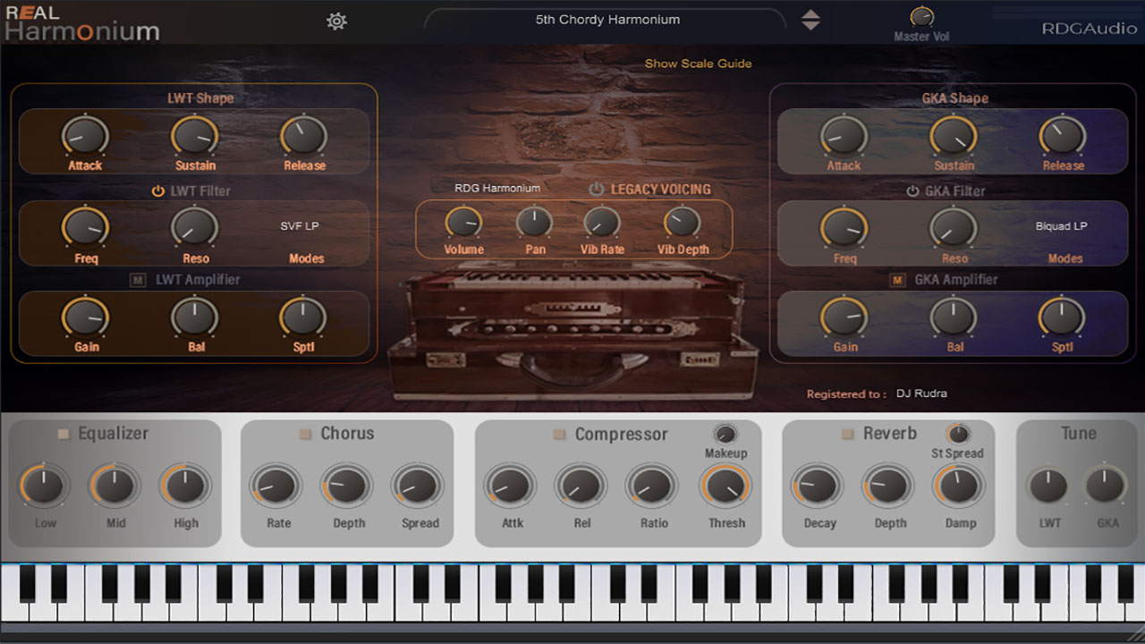Image resolution: width=1145 pixels, height=644 pixels.
Task: Enable the Compressor checkbox
Action: 559,435
